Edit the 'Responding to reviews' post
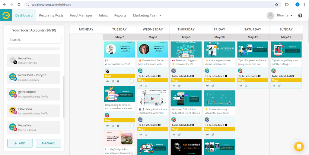Screen dimensions: 309x155 tap(113, 126)
